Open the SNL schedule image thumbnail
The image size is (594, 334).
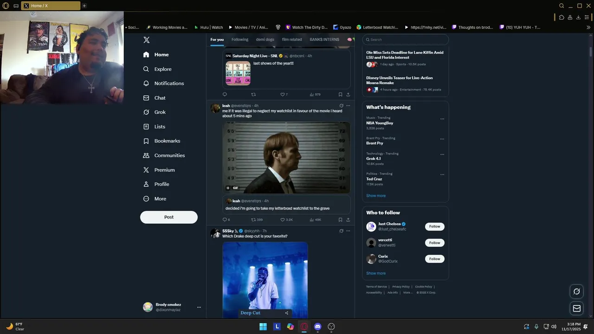(238, 73)
